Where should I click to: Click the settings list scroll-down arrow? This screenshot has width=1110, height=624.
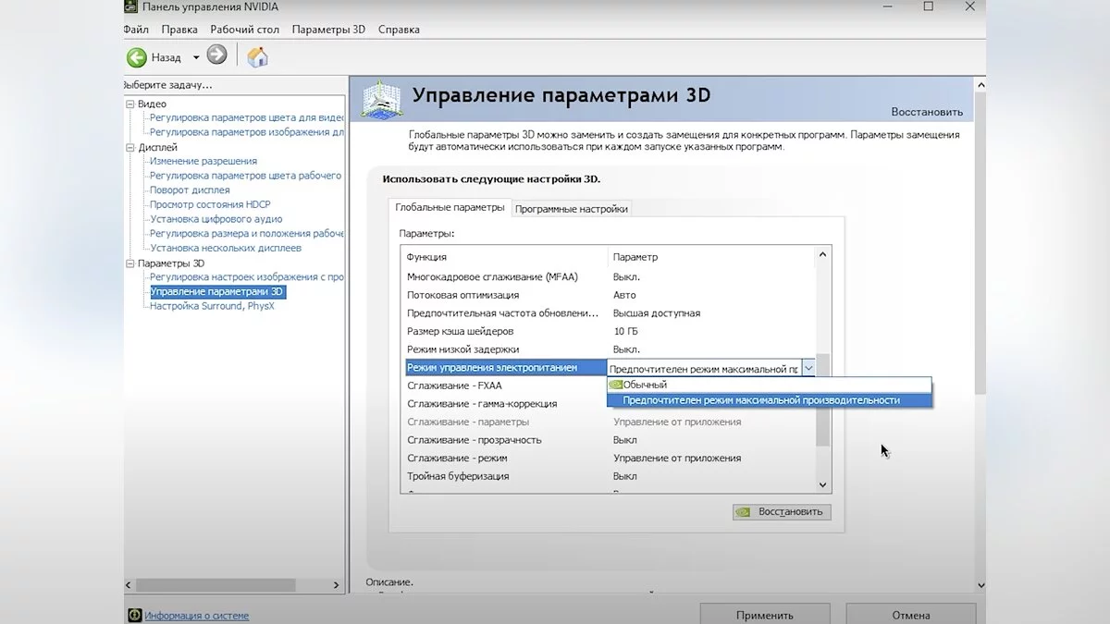point(823,484)
